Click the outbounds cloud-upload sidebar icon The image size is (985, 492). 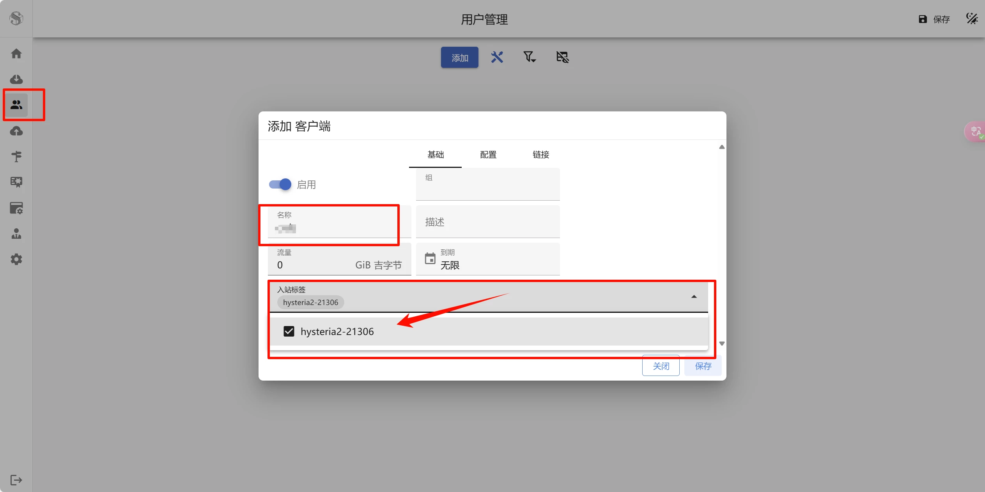(16, 131)
